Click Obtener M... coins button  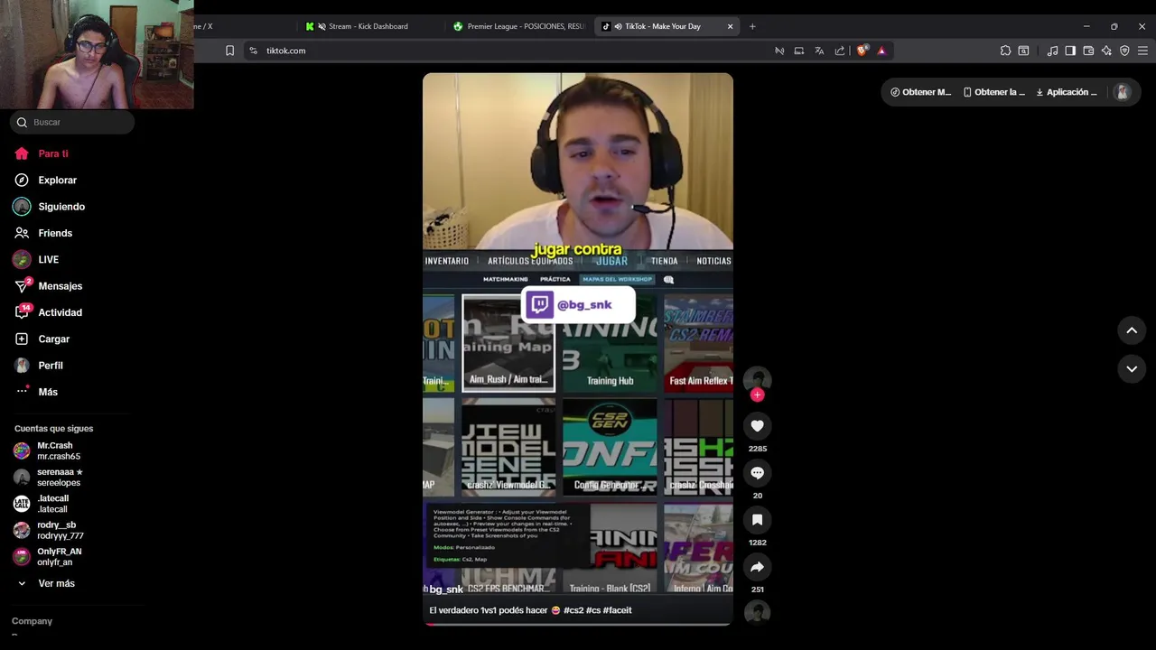click(920, 92)
